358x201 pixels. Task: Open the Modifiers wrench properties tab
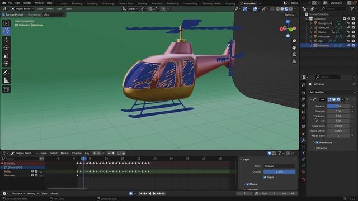coord(303,140)
